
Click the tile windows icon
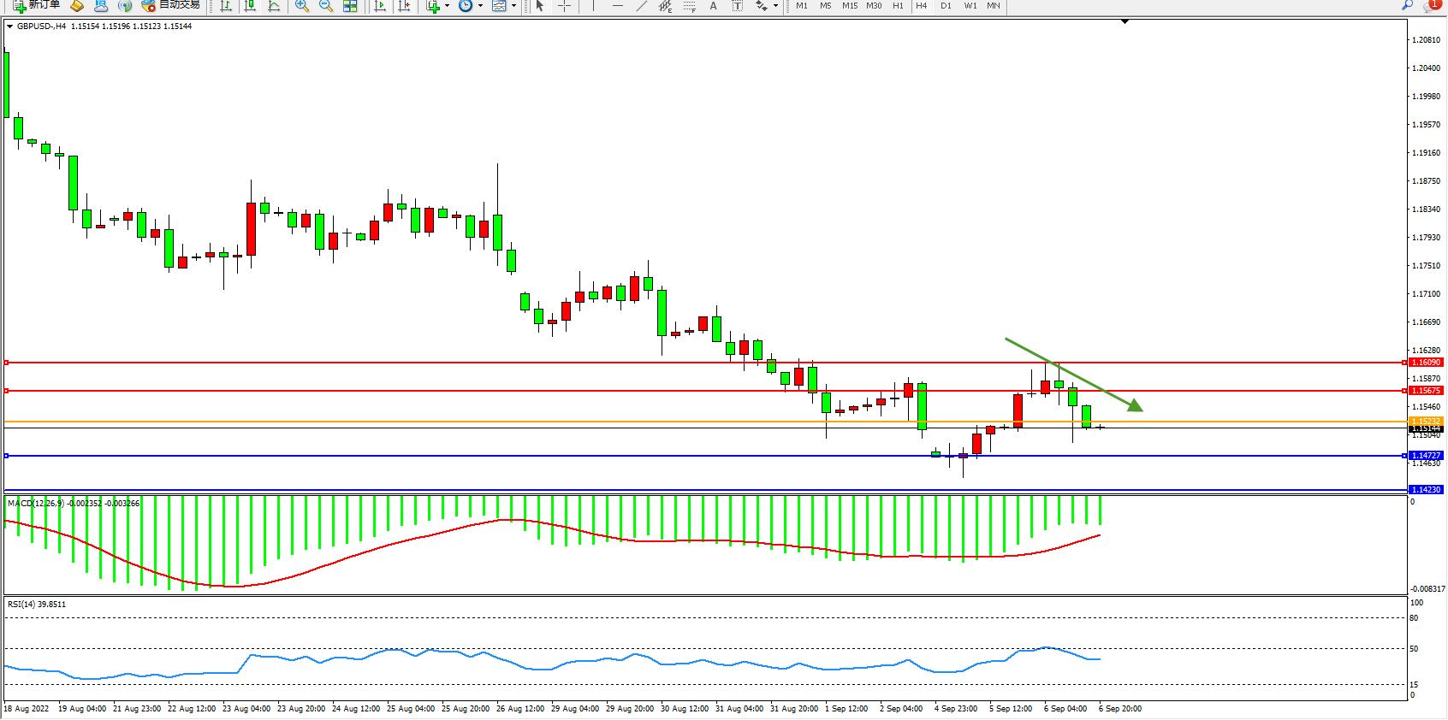coord(350,6)
